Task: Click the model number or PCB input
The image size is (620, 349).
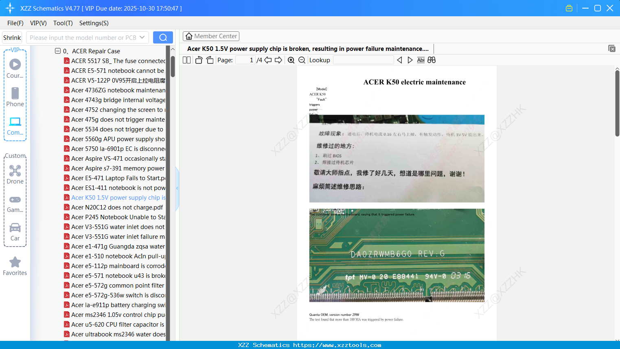Action: click(83, 37)
